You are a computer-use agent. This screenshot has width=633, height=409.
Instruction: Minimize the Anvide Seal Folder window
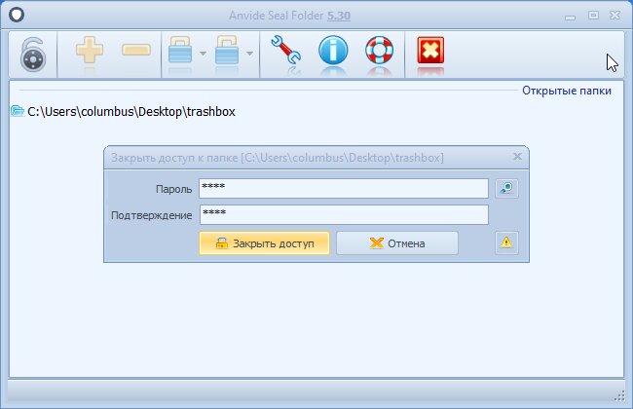(x=570, y=18)
